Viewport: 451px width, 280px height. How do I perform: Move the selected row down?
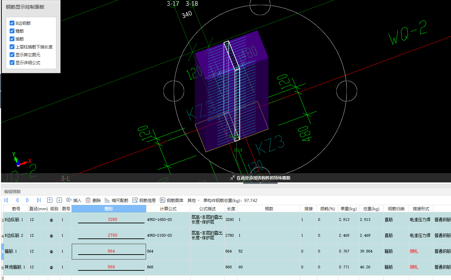tap(59, 200)
